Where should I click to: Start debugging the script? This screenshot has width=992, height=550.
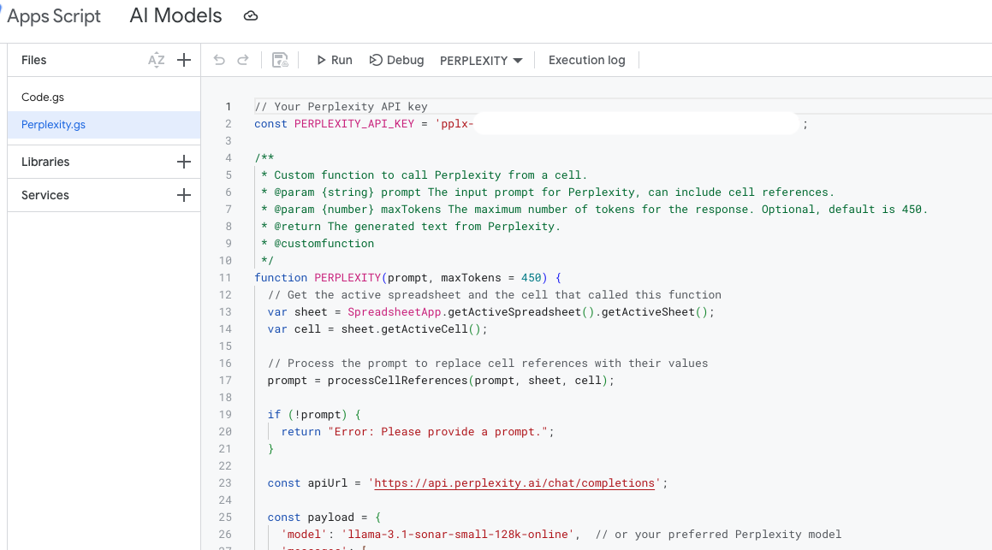point(396,60)
